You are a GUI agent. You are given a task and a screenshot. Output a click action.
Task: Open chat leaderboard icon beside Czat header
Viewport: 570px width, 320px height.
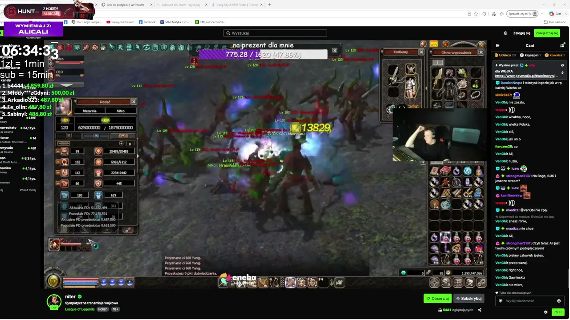562,45
